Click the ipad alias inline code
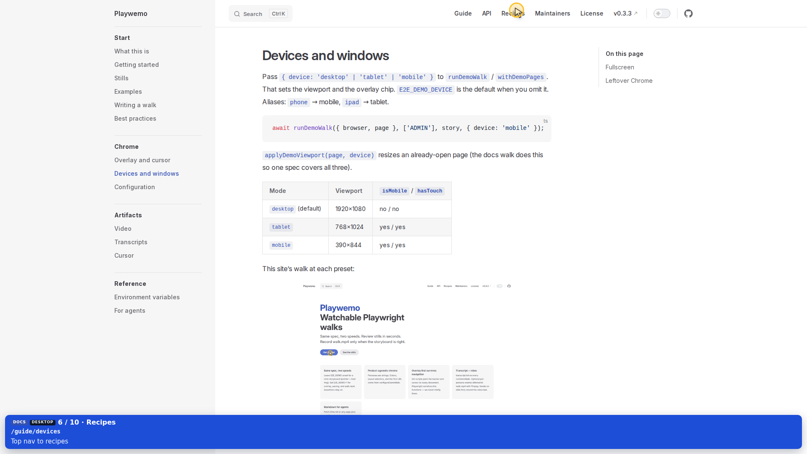The height and width of the screenshot is (454, 807). 352,102
